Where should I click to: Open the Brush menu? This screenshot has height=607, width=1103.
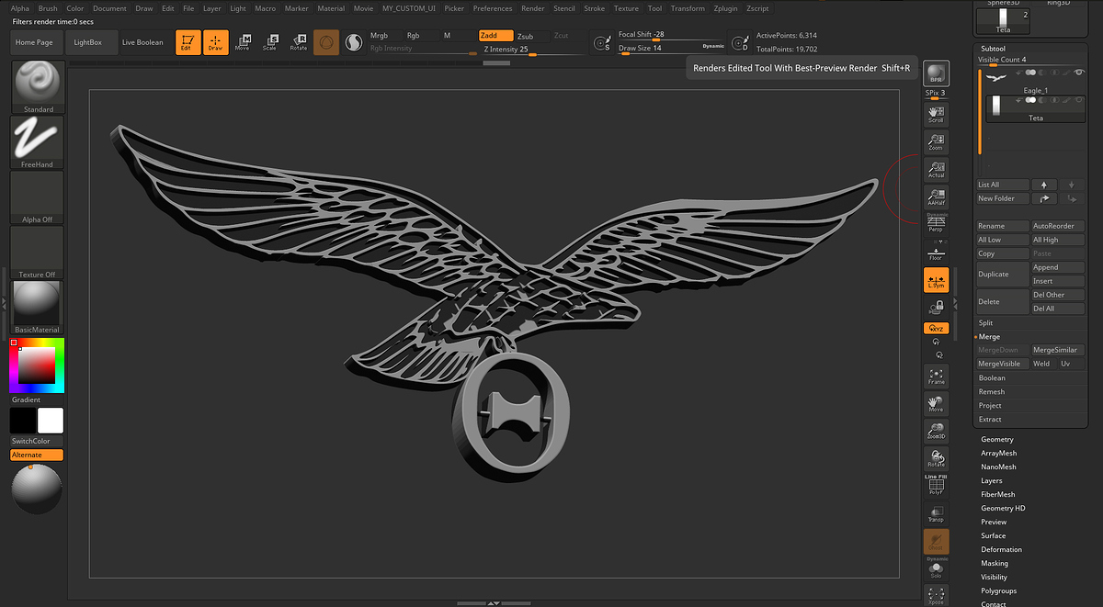click(x=48, y=8)
